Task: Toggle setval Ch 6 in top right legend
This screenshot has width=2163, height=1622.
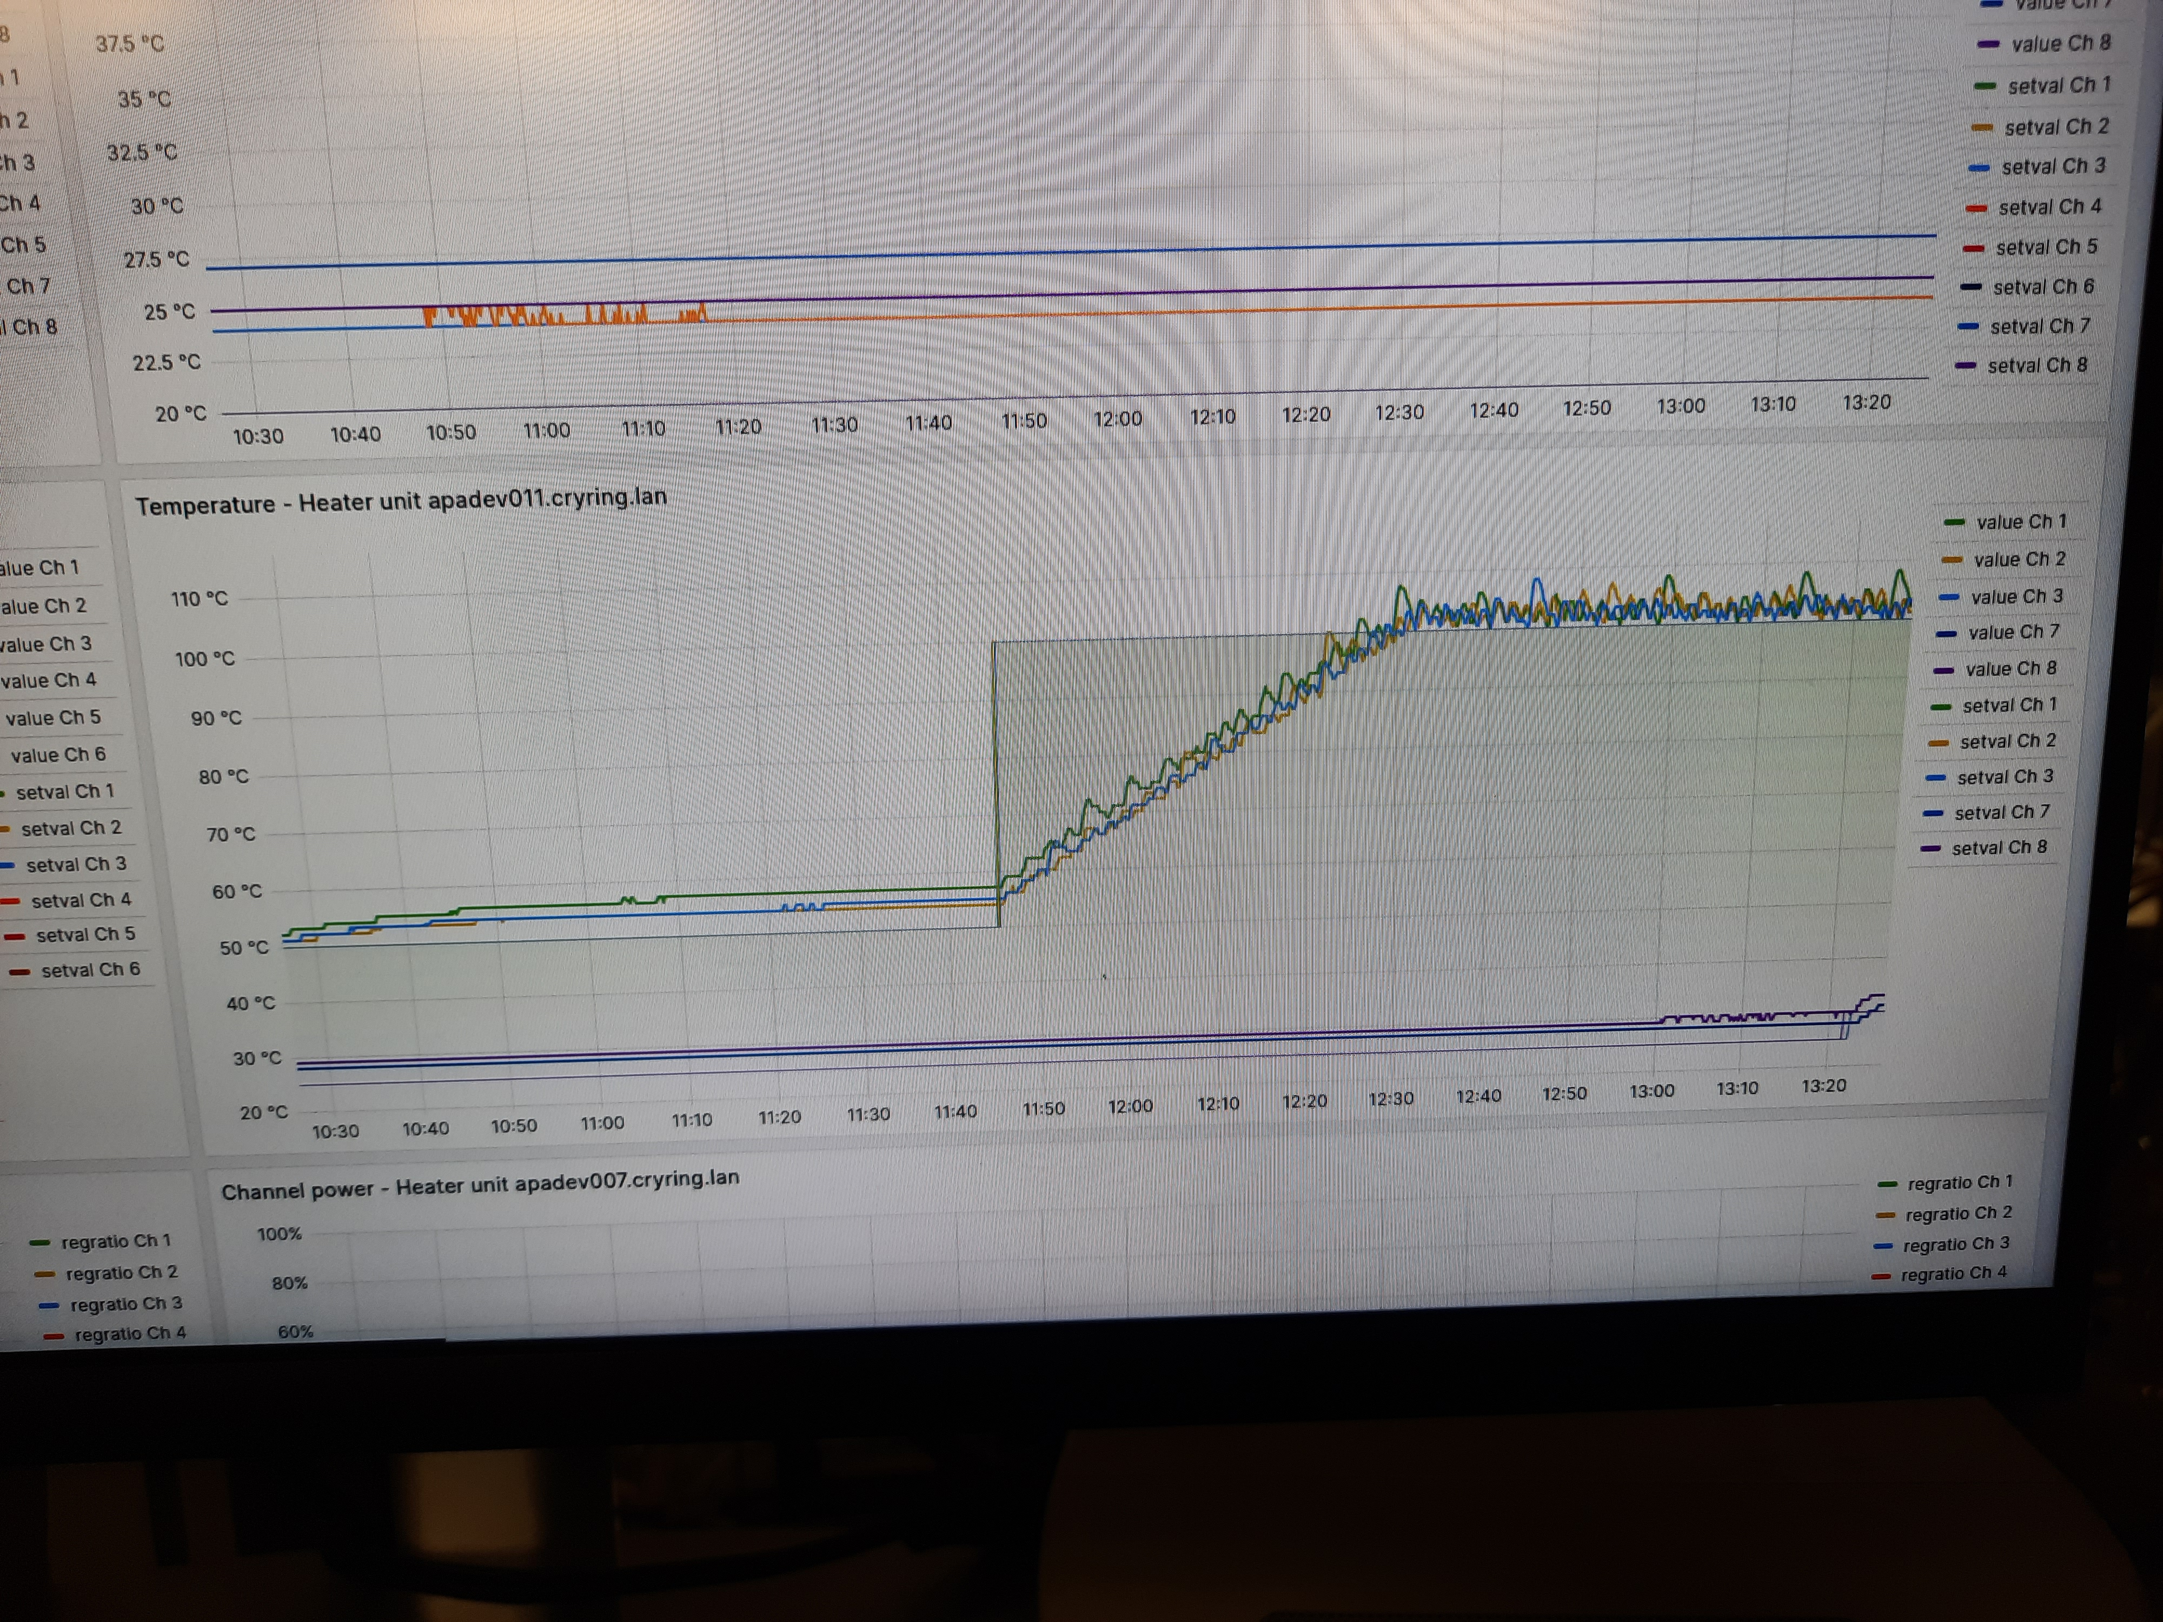Action: 2043,287
